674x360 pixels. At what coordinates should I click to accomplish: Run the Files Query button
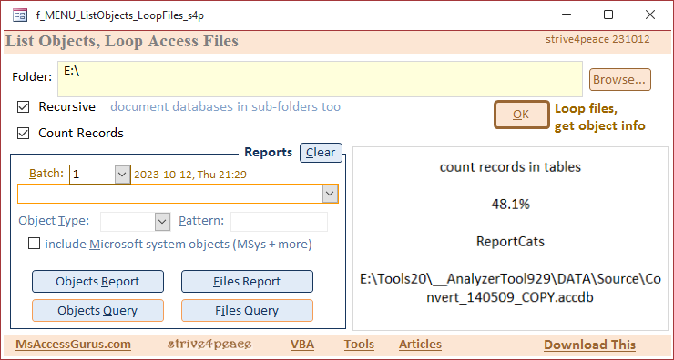[247, 310]
